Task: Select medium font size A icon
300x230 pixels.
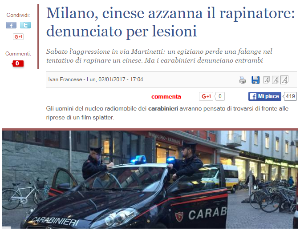Action: (276, 80)
